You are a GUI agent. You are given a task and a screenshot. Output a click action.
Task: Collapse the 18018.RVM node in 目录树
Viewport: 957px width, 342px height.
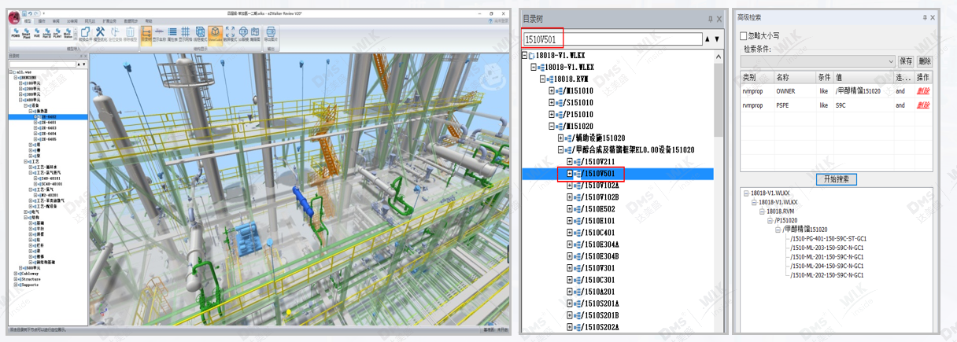pyautogui.click(x=542, y=79)
